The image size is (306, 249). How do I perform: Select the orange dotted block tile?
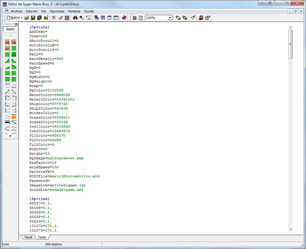14,117
